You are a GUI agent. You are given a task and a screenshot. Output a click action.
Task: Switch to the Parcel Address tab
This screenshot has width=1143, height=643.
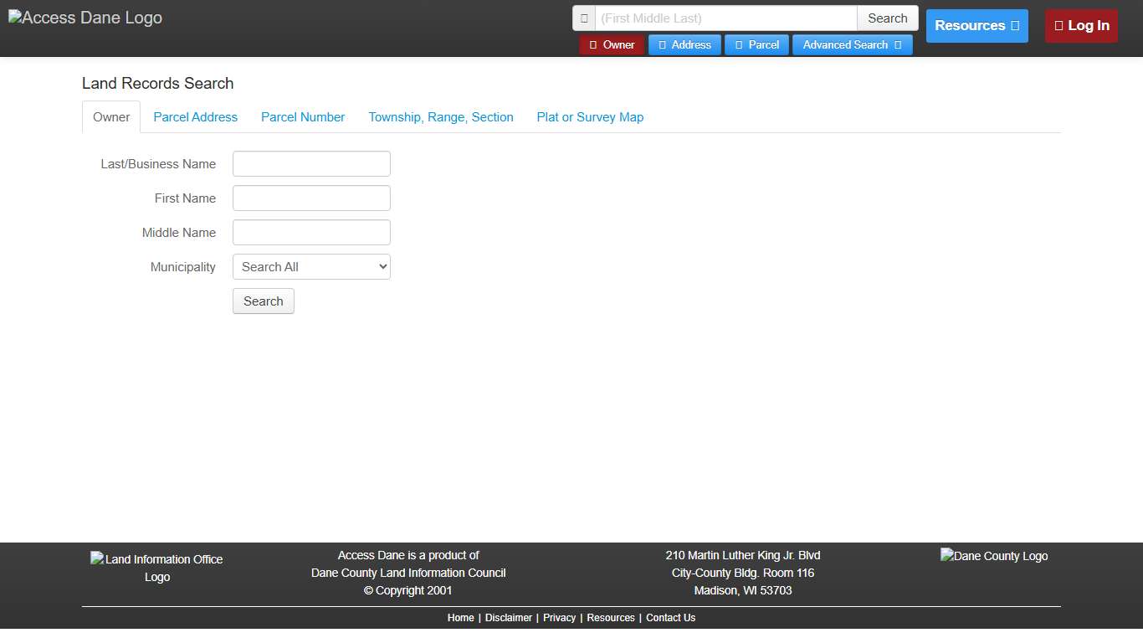point(195,117)
